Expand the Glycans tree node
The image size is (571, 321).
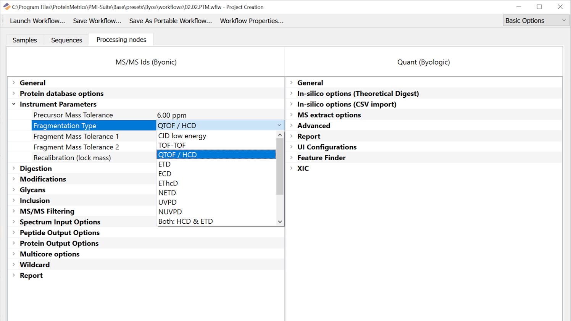(x=14, y=190)
